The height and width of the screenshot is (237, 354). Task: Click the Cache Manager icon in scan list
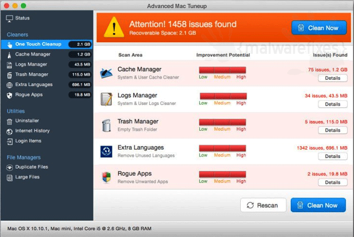(x=106, y=73)
